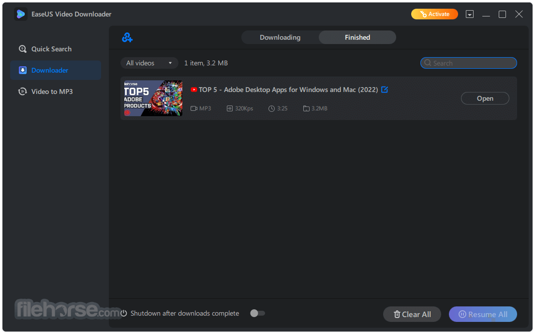Viewport: 535px width, 334px height.
Task: Click Open for the downloaded video
Action: (485, 98)
